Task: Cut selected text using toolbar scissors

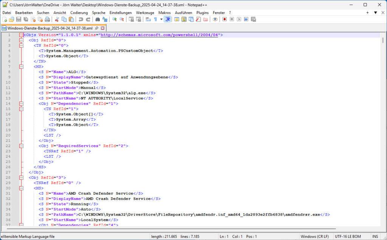Action: click(x=57, y=19)
